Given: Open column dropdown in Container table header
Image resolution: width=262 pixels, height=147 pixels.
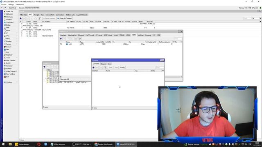Looking at the screenshot, I should pyautogui.click(x=163, y=71).
